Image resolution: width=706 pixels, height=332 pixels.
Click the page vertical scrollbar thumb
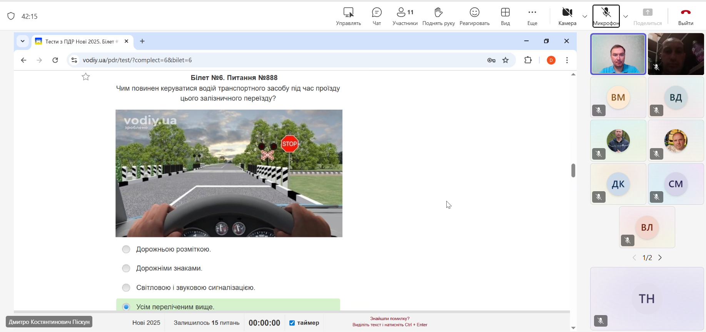pos(573,170)
